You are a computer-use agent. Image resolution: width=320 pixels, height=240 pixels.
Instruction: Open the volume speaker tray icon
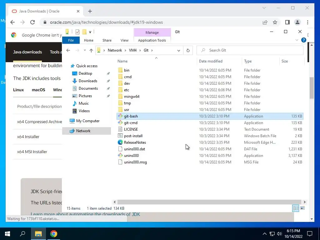pyautogui.click(x=279, y=234)
